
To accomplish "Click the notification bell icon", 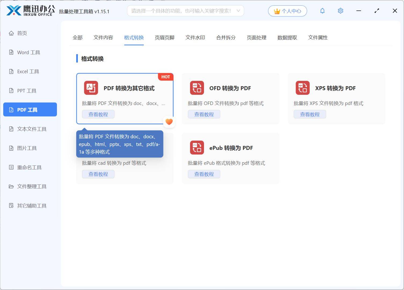I will click(322, 11).
